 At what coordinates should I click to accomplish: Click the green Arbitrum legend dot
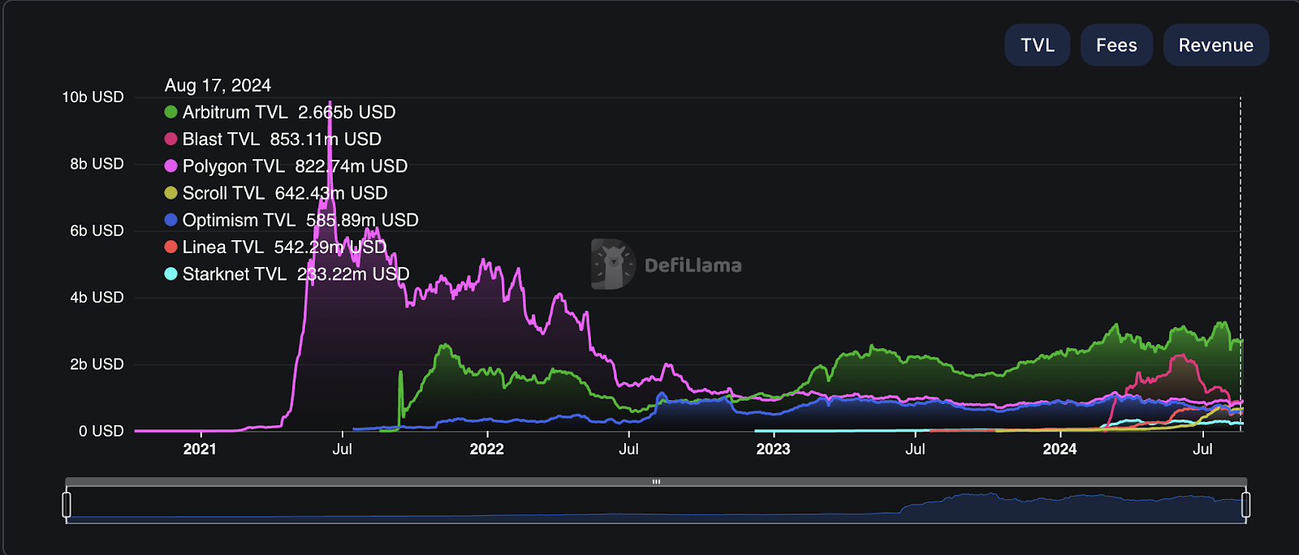(x=170, y=112)
